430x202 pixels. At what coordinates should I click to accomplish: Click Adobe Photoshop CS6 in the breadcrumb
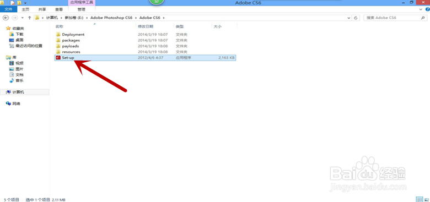point(111,18)
